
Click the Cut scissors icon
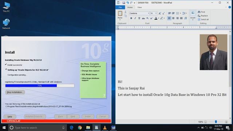(x=125, y=12)
